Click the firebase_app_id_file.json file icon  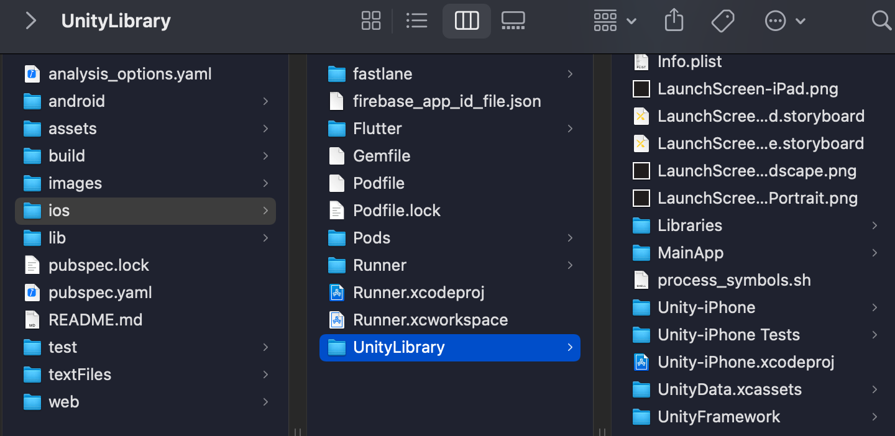(337, 101)
